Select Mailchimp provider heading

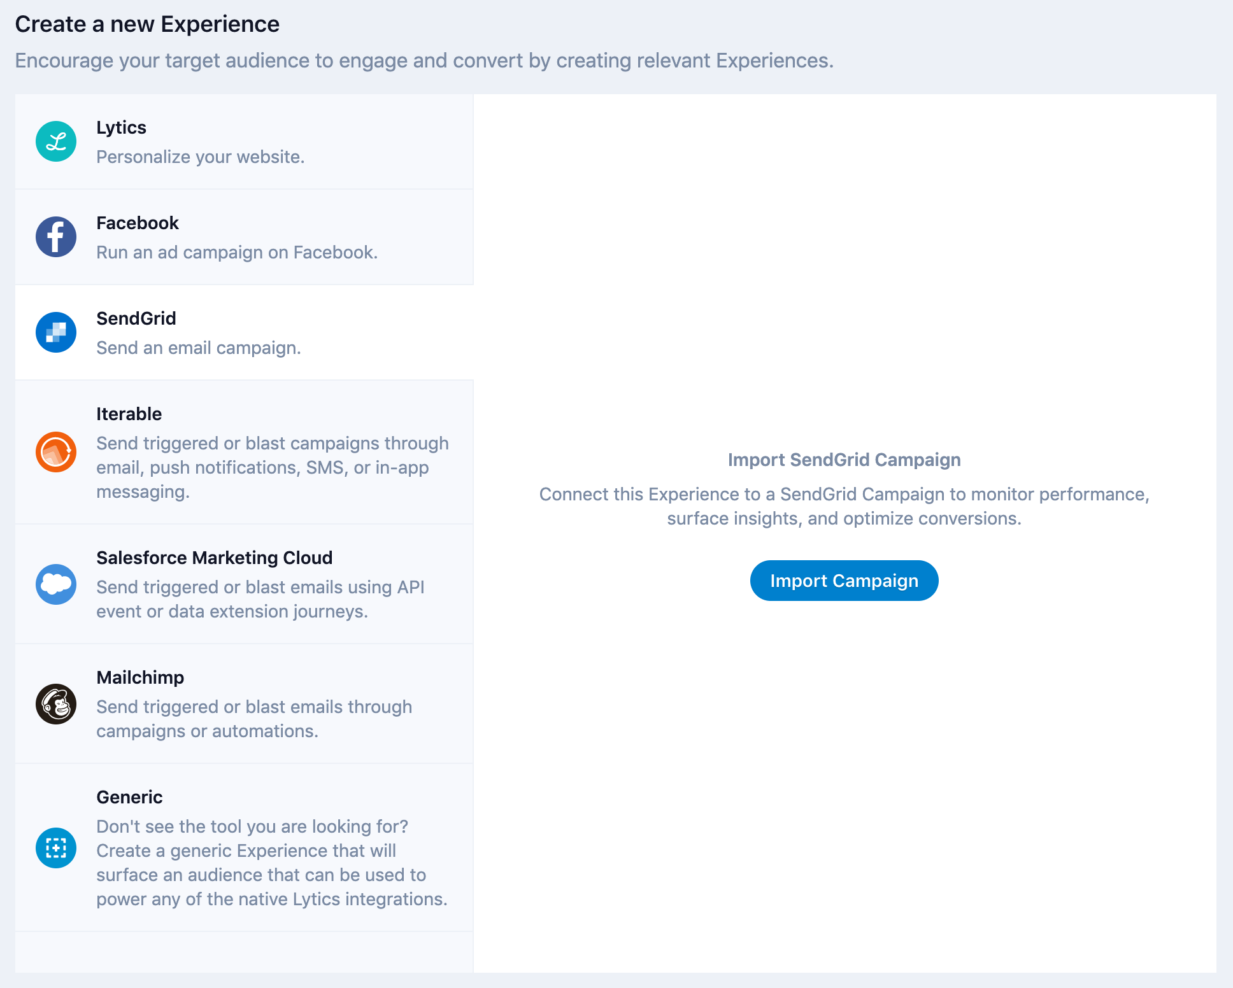(140, 677)
